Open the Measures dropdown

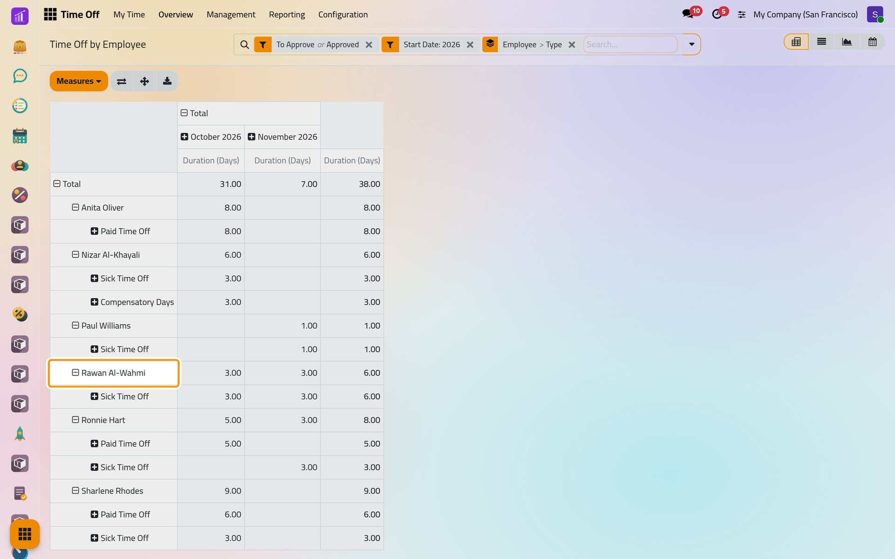pos(79,81)
